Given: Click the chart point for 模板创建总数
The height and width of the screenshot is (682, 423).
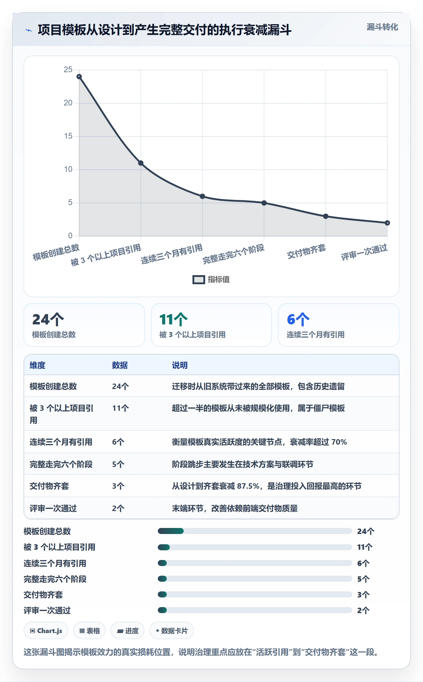Looking at the screenshot, I should pyautogui.click(x=79, y=77).
